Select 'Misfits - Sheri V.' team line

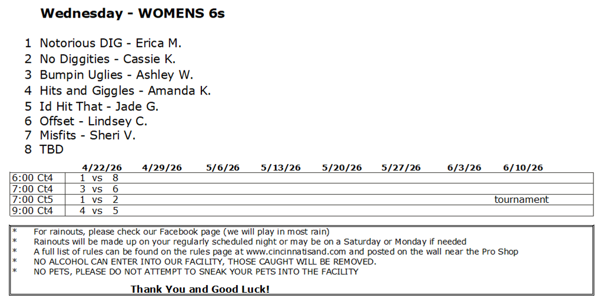tap(87, 136)
